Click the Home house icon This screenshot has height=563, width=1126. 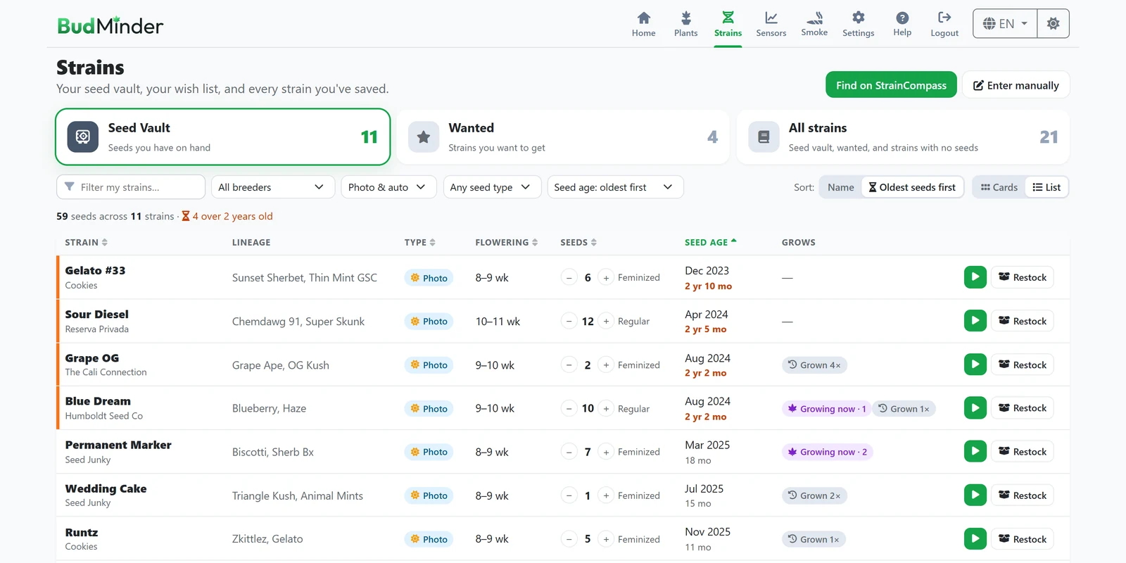pyautogui.click(x=643, y=18)
